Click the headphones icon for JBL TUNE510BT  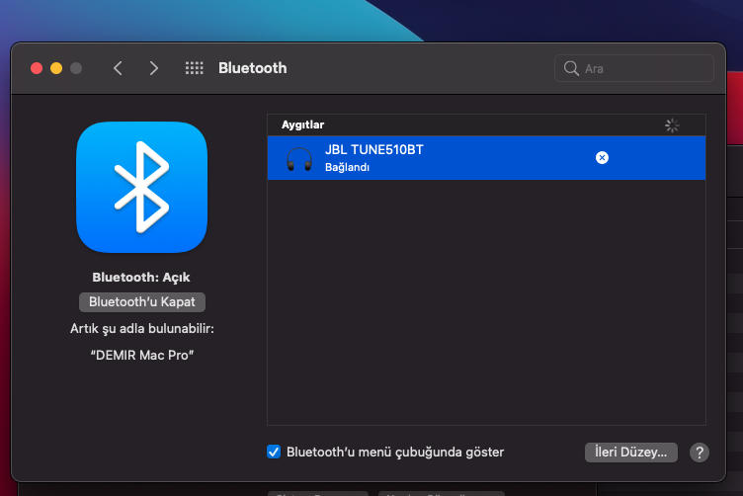point(297,158)
